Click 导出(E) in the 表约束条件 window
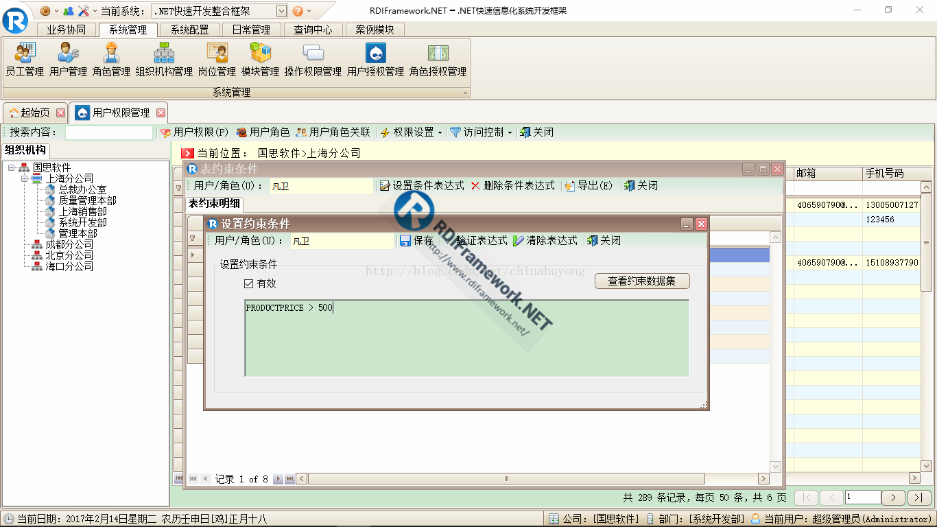 [589, 186]
